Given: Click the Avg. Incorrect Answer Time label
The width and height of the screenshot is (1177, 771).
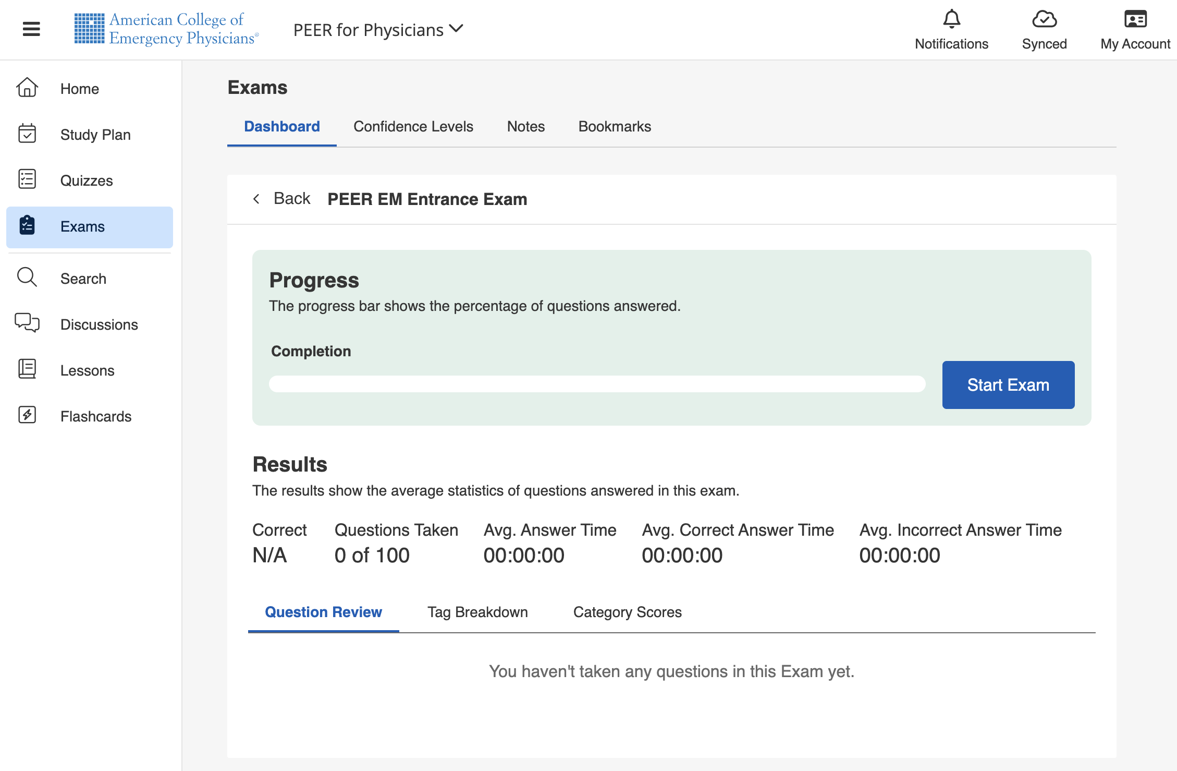Looking at the screenshot, I should 961,530.
